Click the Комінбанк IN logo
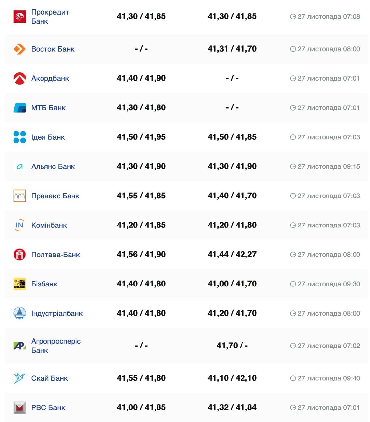This screenshot has width=370, height=422. pos(19,225)
